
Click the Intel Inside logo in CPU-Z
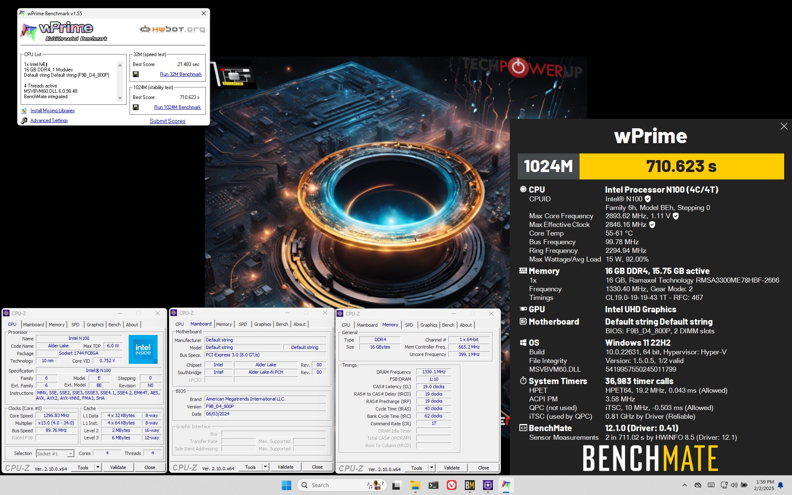click(143, 349)
